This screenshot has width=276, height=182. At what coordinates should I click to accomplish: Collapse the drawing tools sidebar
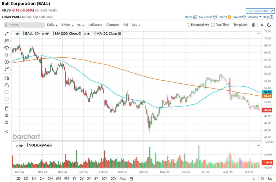point(6,132)
